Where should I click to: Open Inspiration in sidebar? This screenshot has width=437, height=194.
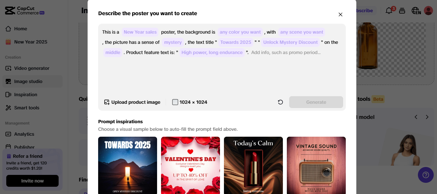tap(32, 95)
